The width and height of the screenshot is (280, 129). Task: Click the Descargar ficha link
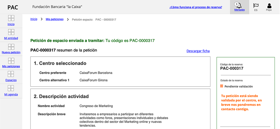point(198,51)
